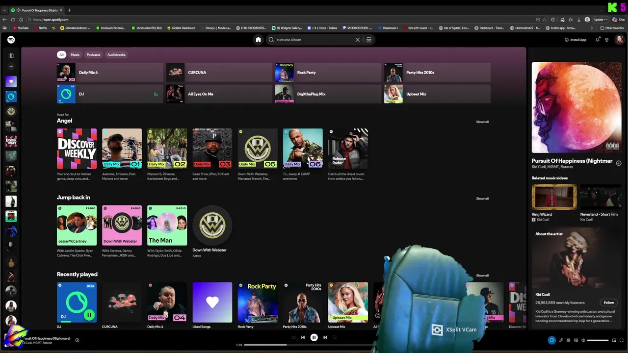Open the queue icon

(x=569, y=340)
